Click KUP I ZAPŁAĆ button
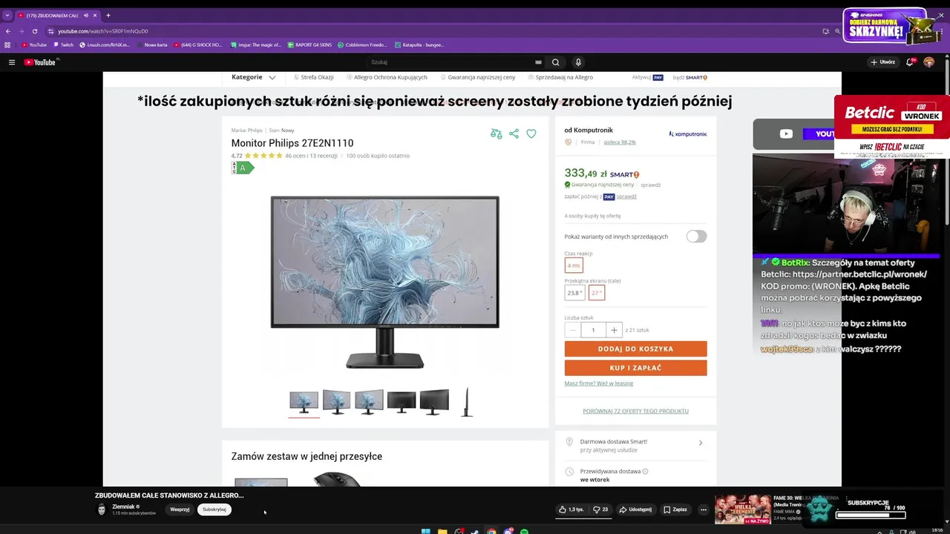Viewport: 950px width, 534px height. (x=635, y=368)
